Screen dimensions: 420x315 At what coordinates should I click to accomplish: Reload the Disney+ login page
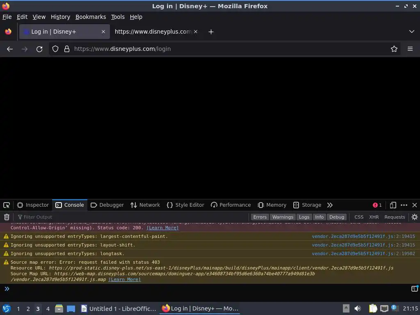pyautogui.click(x=39, y=49)
